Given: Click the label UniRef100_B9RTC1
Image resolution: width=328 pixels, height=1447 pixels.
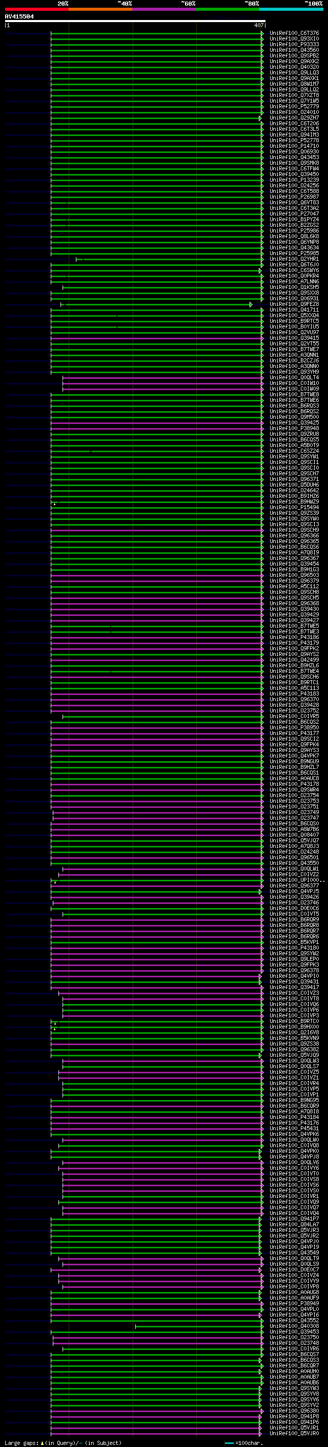Looking at the screenshot, I should [294, 683].
